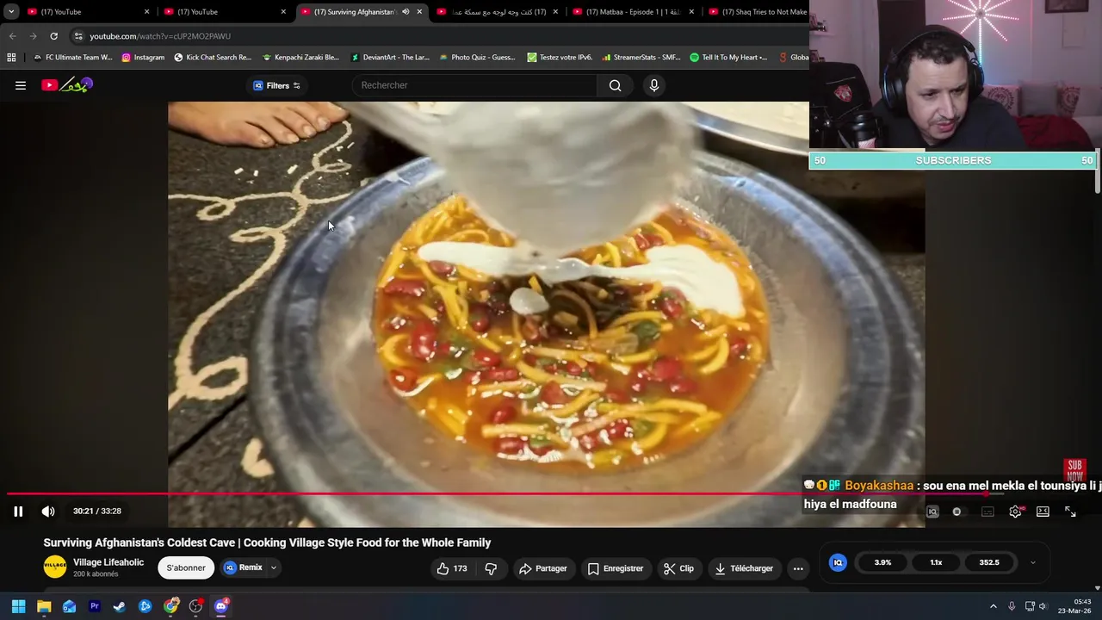This screenshot has width=1102, height=620.
Task: Open Discord from taskbar
Action: click(x=221, y=606)
